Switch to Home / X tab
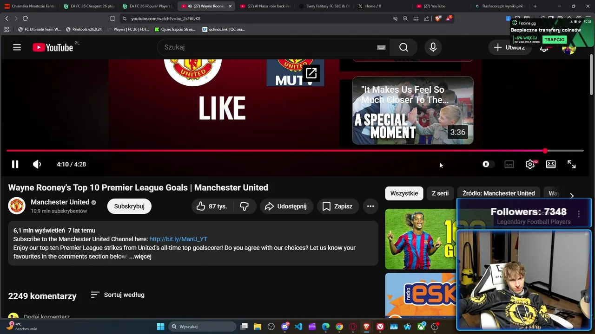595x334 pixels. [383, 6]
